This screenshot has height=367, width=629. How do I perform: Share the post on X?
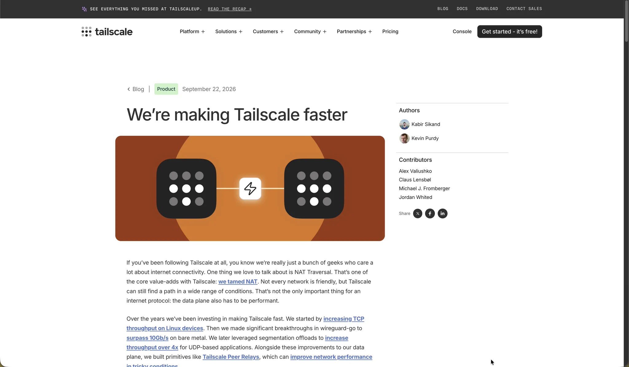click(418, 213)
